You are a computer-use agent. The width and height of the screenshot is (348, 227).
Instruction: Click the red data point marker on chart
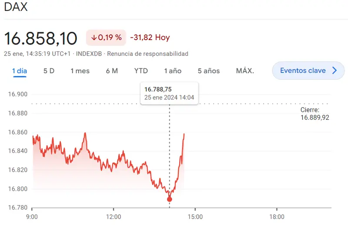[170, 199]
